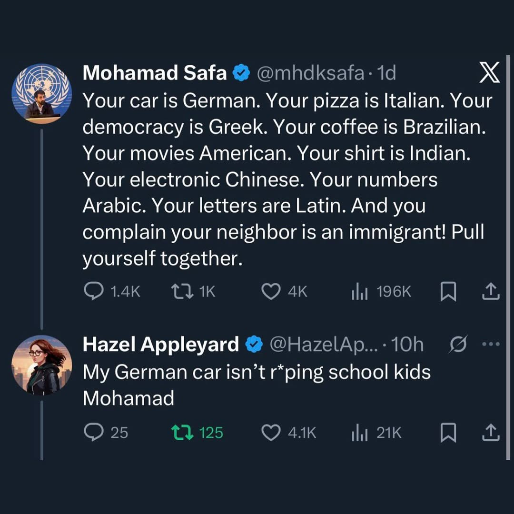Viewport: 514px width, 514px height.
Task: Open the @mhdksafa handle link
Action: pyautogui.click(x=311, y=73)
